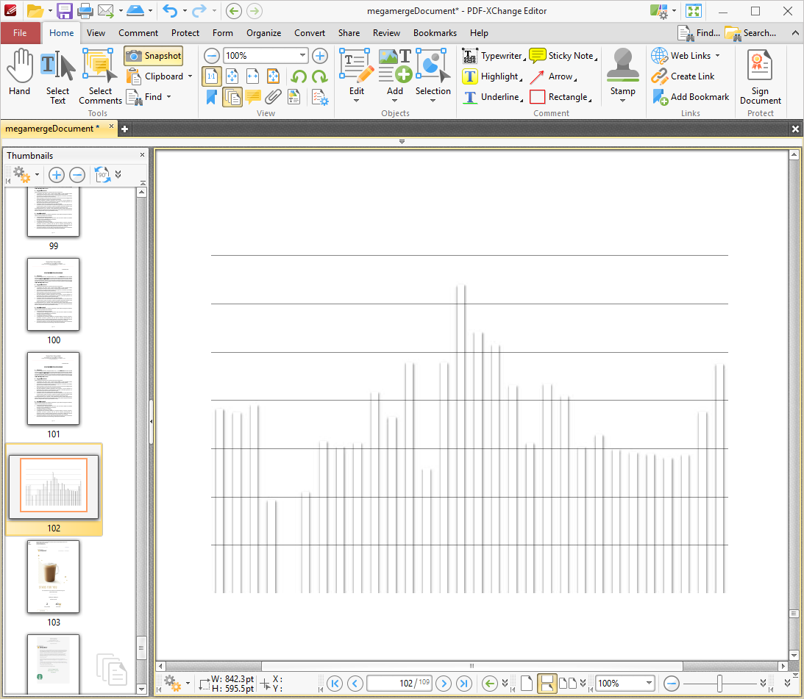Switch to Actual Size view
The image size is (804, 699).
[x=212, y=77]
